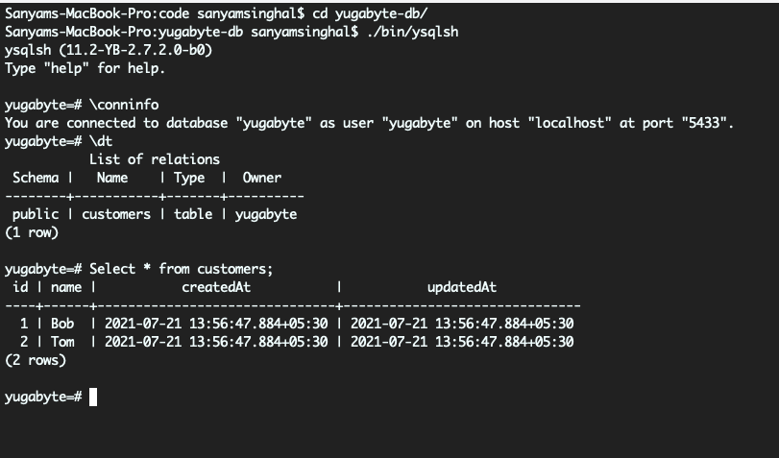
Task: Click the block cursor at the last prompt
Action: (93, 397)
